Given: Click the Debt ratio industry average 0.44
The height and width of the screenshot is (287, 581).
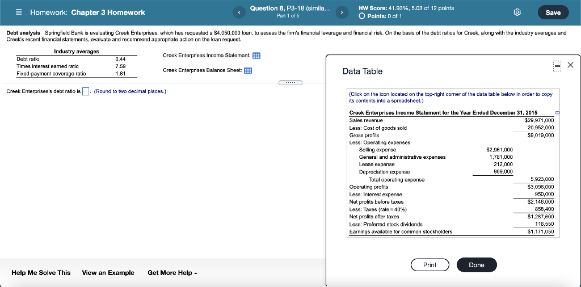Looking at the screenshot, I should (120, 59).
